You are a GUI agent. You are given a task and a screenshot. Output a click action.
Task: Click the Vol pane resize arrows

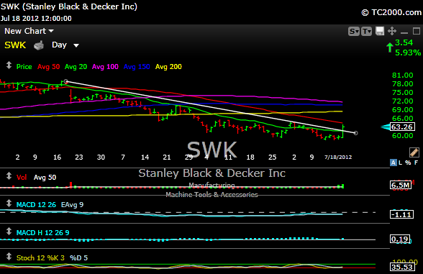(9, 176)
